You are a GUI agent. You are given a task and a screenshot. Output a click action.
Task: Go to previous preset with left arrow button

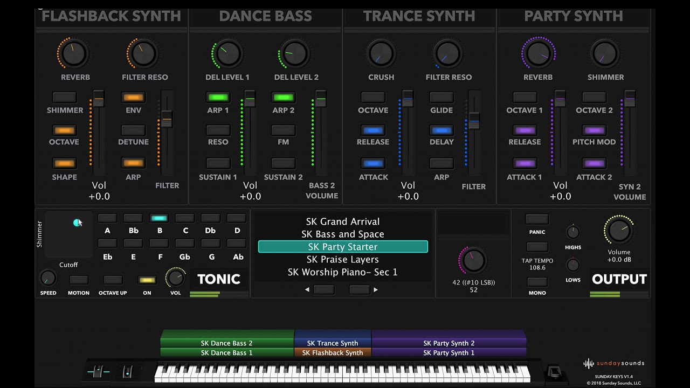pyautogui.click(x=323, y=289)
